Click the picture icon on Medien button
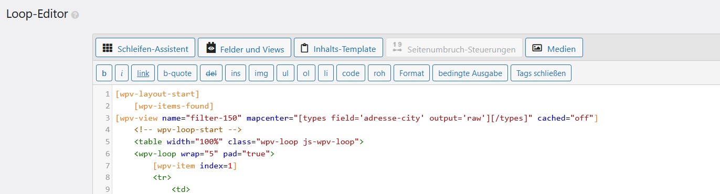Screen dimensions: 720x194 [x=537, y=48]
